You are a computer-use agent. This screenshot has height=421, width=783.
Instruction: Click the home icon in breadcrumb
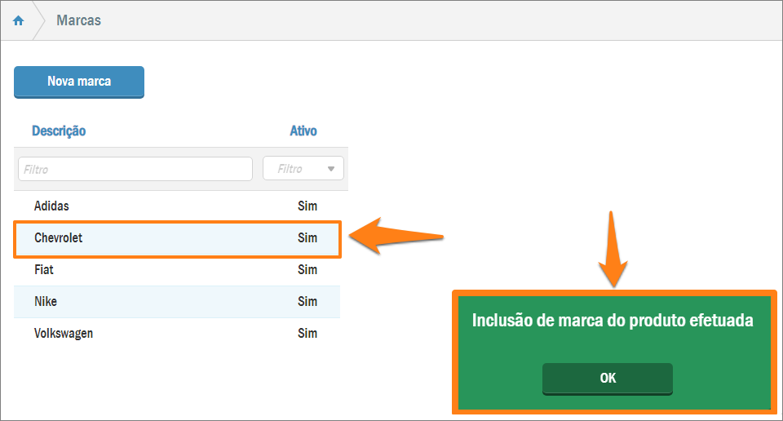(18, 21)
